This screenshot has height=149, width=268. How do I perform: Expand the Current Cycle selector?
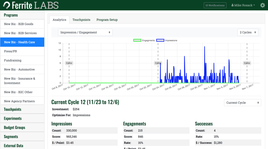click(242, 102)
